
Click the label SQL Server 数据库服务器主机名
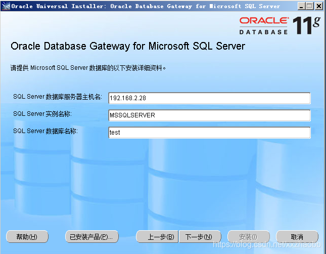[x=58, y=97]
